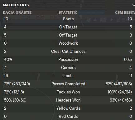The width and height of the screenshot is (135, 120).
Task: Select the Red Cards statistic row
Action: [68, 116]
